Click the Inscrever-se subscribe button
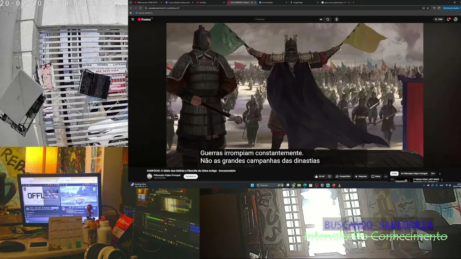461x259 pixels. [191, 176]
